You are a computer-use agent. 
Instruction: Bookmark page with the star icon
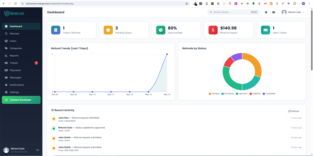[186, 4]
